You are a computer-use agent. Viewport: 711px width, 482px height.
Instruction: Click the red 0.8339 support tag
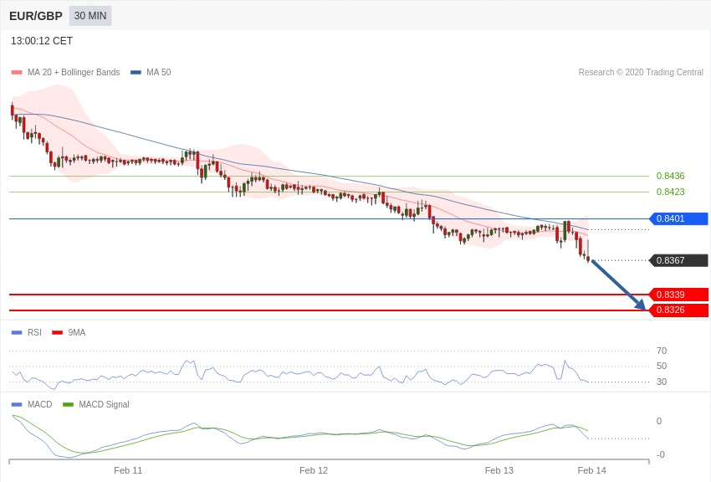coord(678,295)
